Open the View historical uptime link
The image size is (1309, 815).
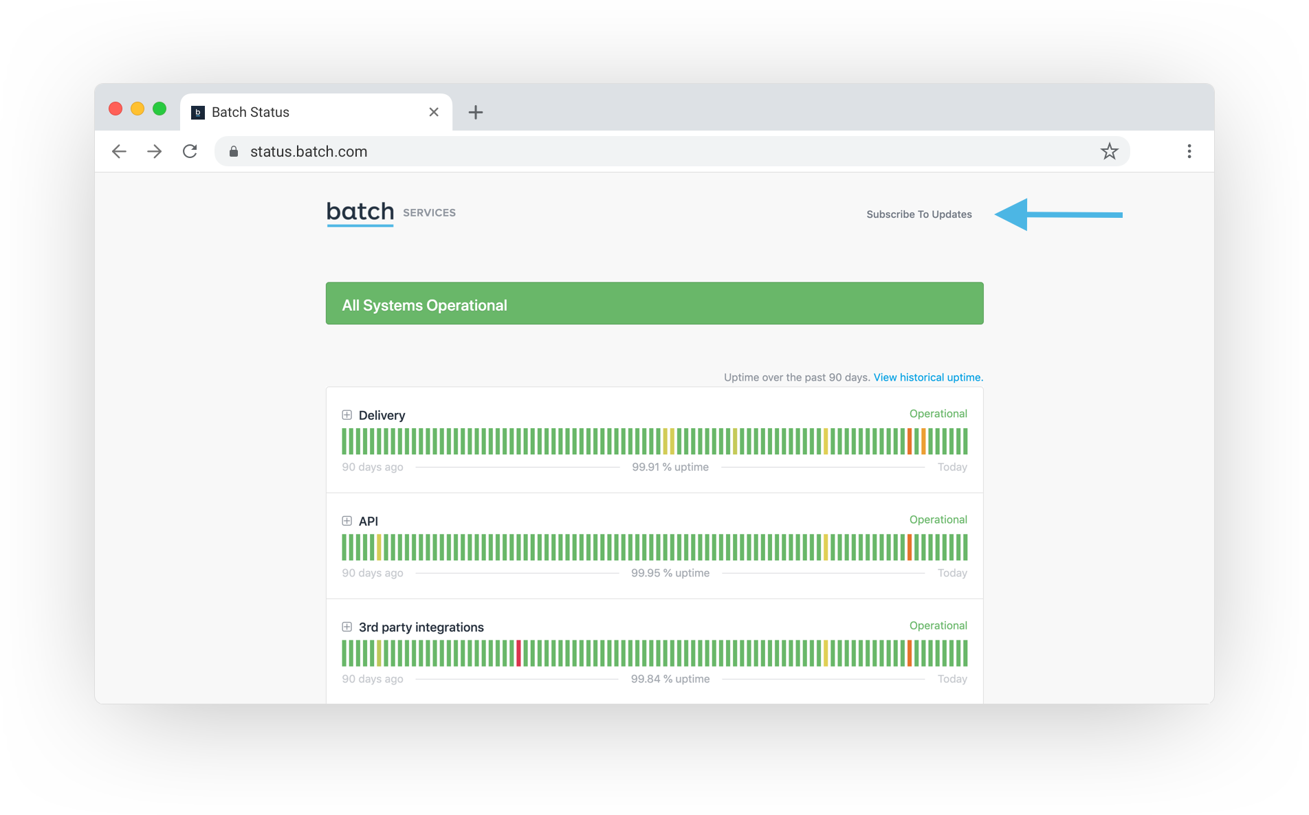pyautogui.click(x=928, y=377)
